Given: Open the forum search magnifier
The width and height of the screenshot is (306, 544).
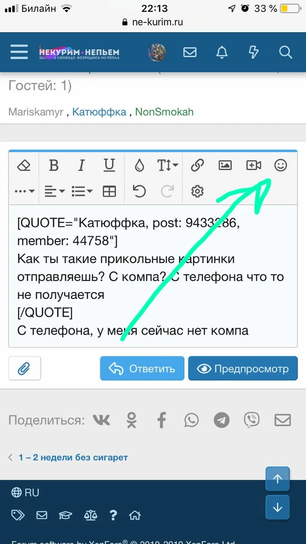Looking at the screenshot, I should [286, 52].
